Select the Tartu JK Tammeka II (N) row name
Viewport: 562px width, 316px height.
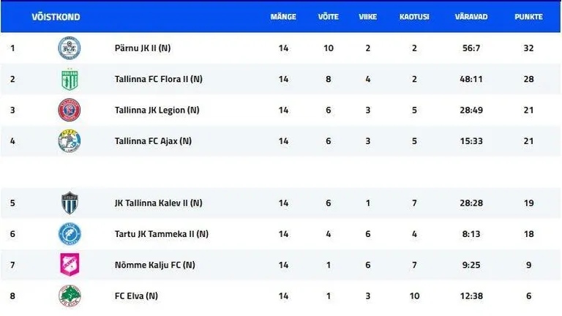(x=162, y=234)
